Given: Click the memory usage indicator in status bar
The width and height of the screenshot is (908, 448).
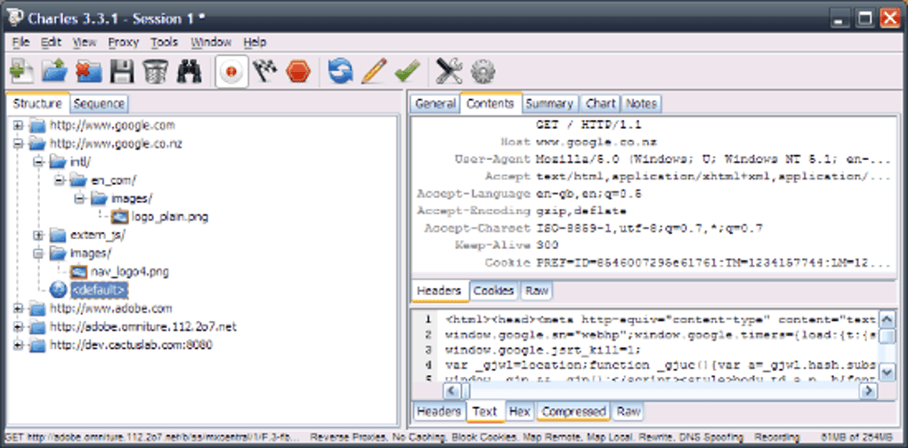Looking at the screenshot, I should coord(857,437).
